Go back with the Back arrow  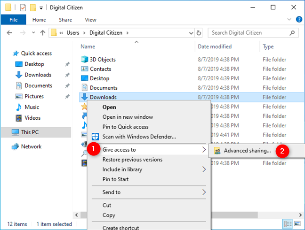(9, 33)
